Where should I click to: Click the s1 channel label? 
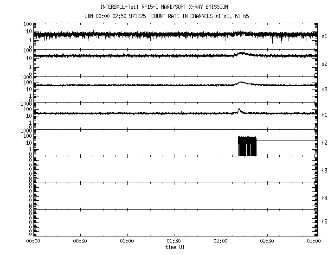324,36
